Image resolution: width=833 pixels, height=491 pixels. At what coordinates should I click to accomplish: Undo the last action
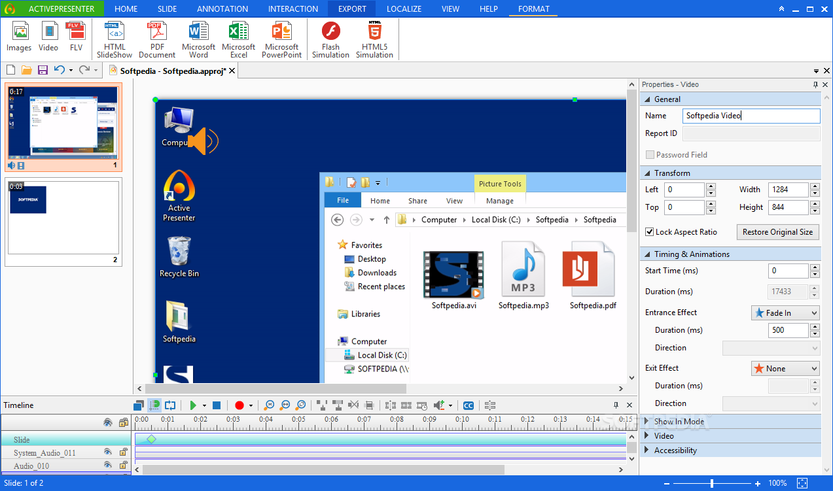[x=59, y=70]
